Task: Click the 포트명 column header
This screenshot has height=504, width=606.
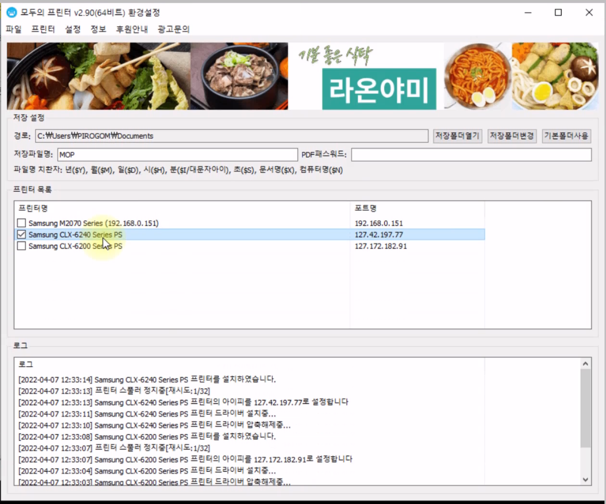Action: tap(365, 208)
